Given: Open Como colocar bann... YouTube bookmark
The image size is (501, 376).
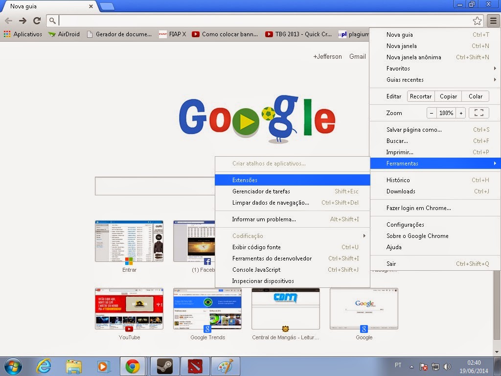Looking at the screenshot, I should [225, 34].
